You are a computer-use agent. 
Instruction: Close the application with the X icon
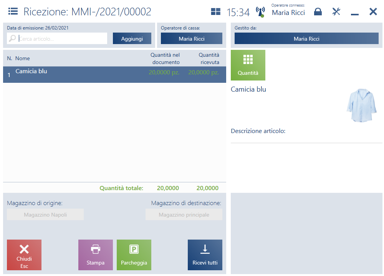(373, 11)
